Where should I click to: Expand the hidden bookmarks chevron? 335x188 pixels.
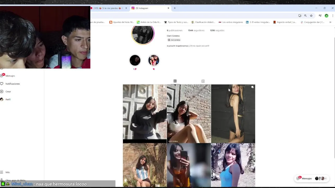click(x=330, y=22)
